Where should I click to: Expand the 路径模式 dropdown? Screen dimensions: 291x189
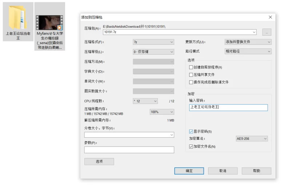click(248, 51)
